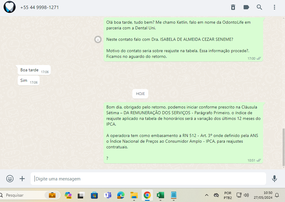Open the briefcase icon in search box
This screenshot has width=285, height=202.
(52, 195)
